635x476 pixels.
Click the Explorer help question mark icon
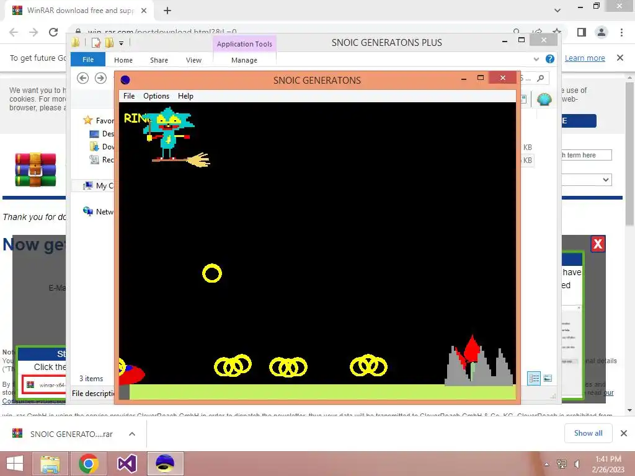click(549, 59)
